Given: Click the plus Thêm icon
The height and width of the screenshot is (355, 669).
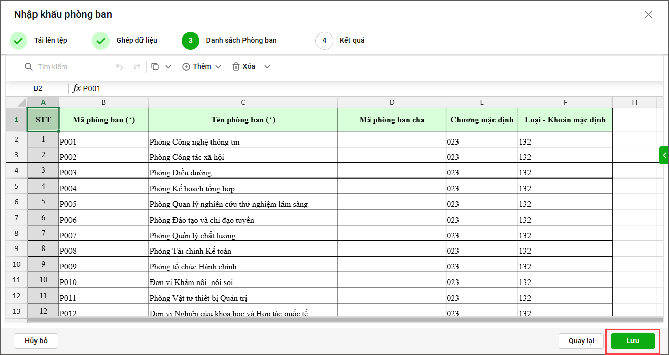Looking at the screenshot, I should click(x=186, y=67).
